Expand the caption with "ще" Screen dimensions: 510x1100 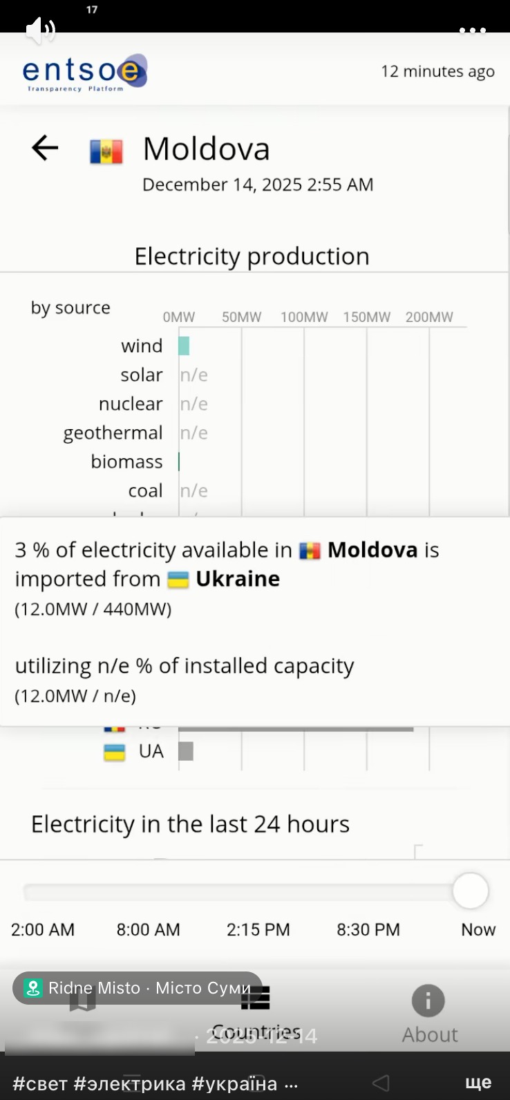pyautogui.click(x=478, y=1082)
